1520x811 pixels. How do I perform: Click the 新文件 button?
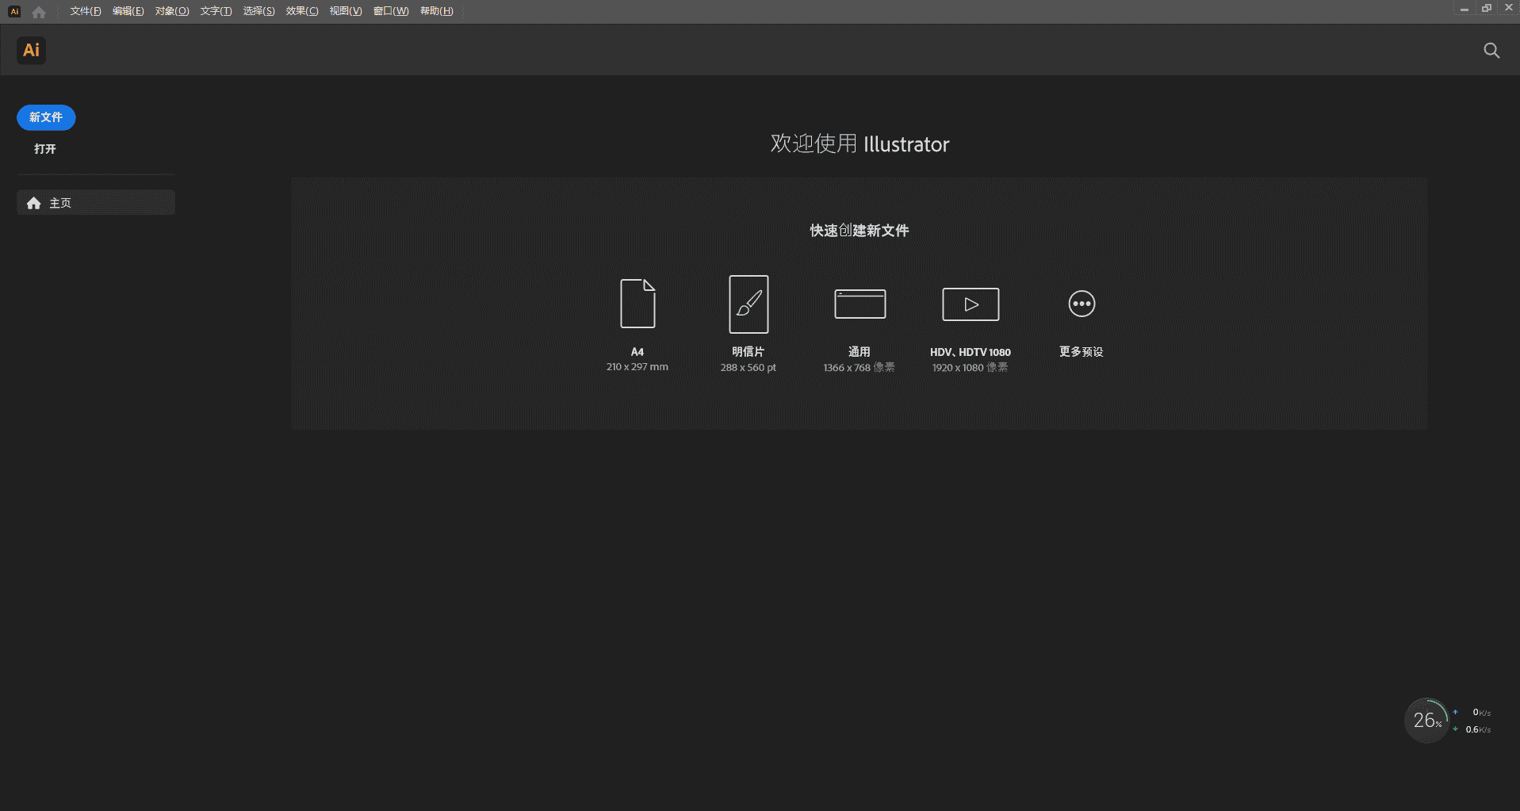(x=46, y=117)
